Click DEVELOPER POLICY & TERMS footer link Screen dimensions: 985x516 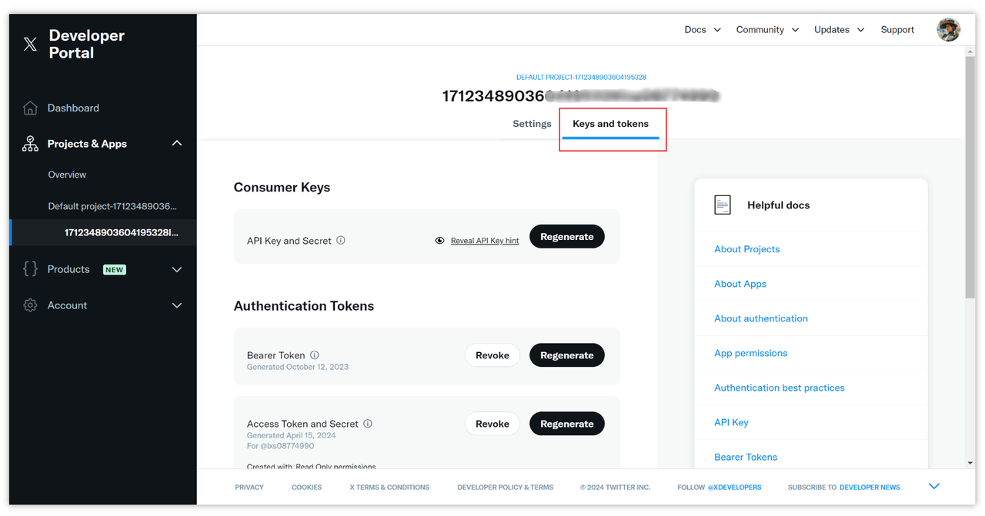point(505,488)
